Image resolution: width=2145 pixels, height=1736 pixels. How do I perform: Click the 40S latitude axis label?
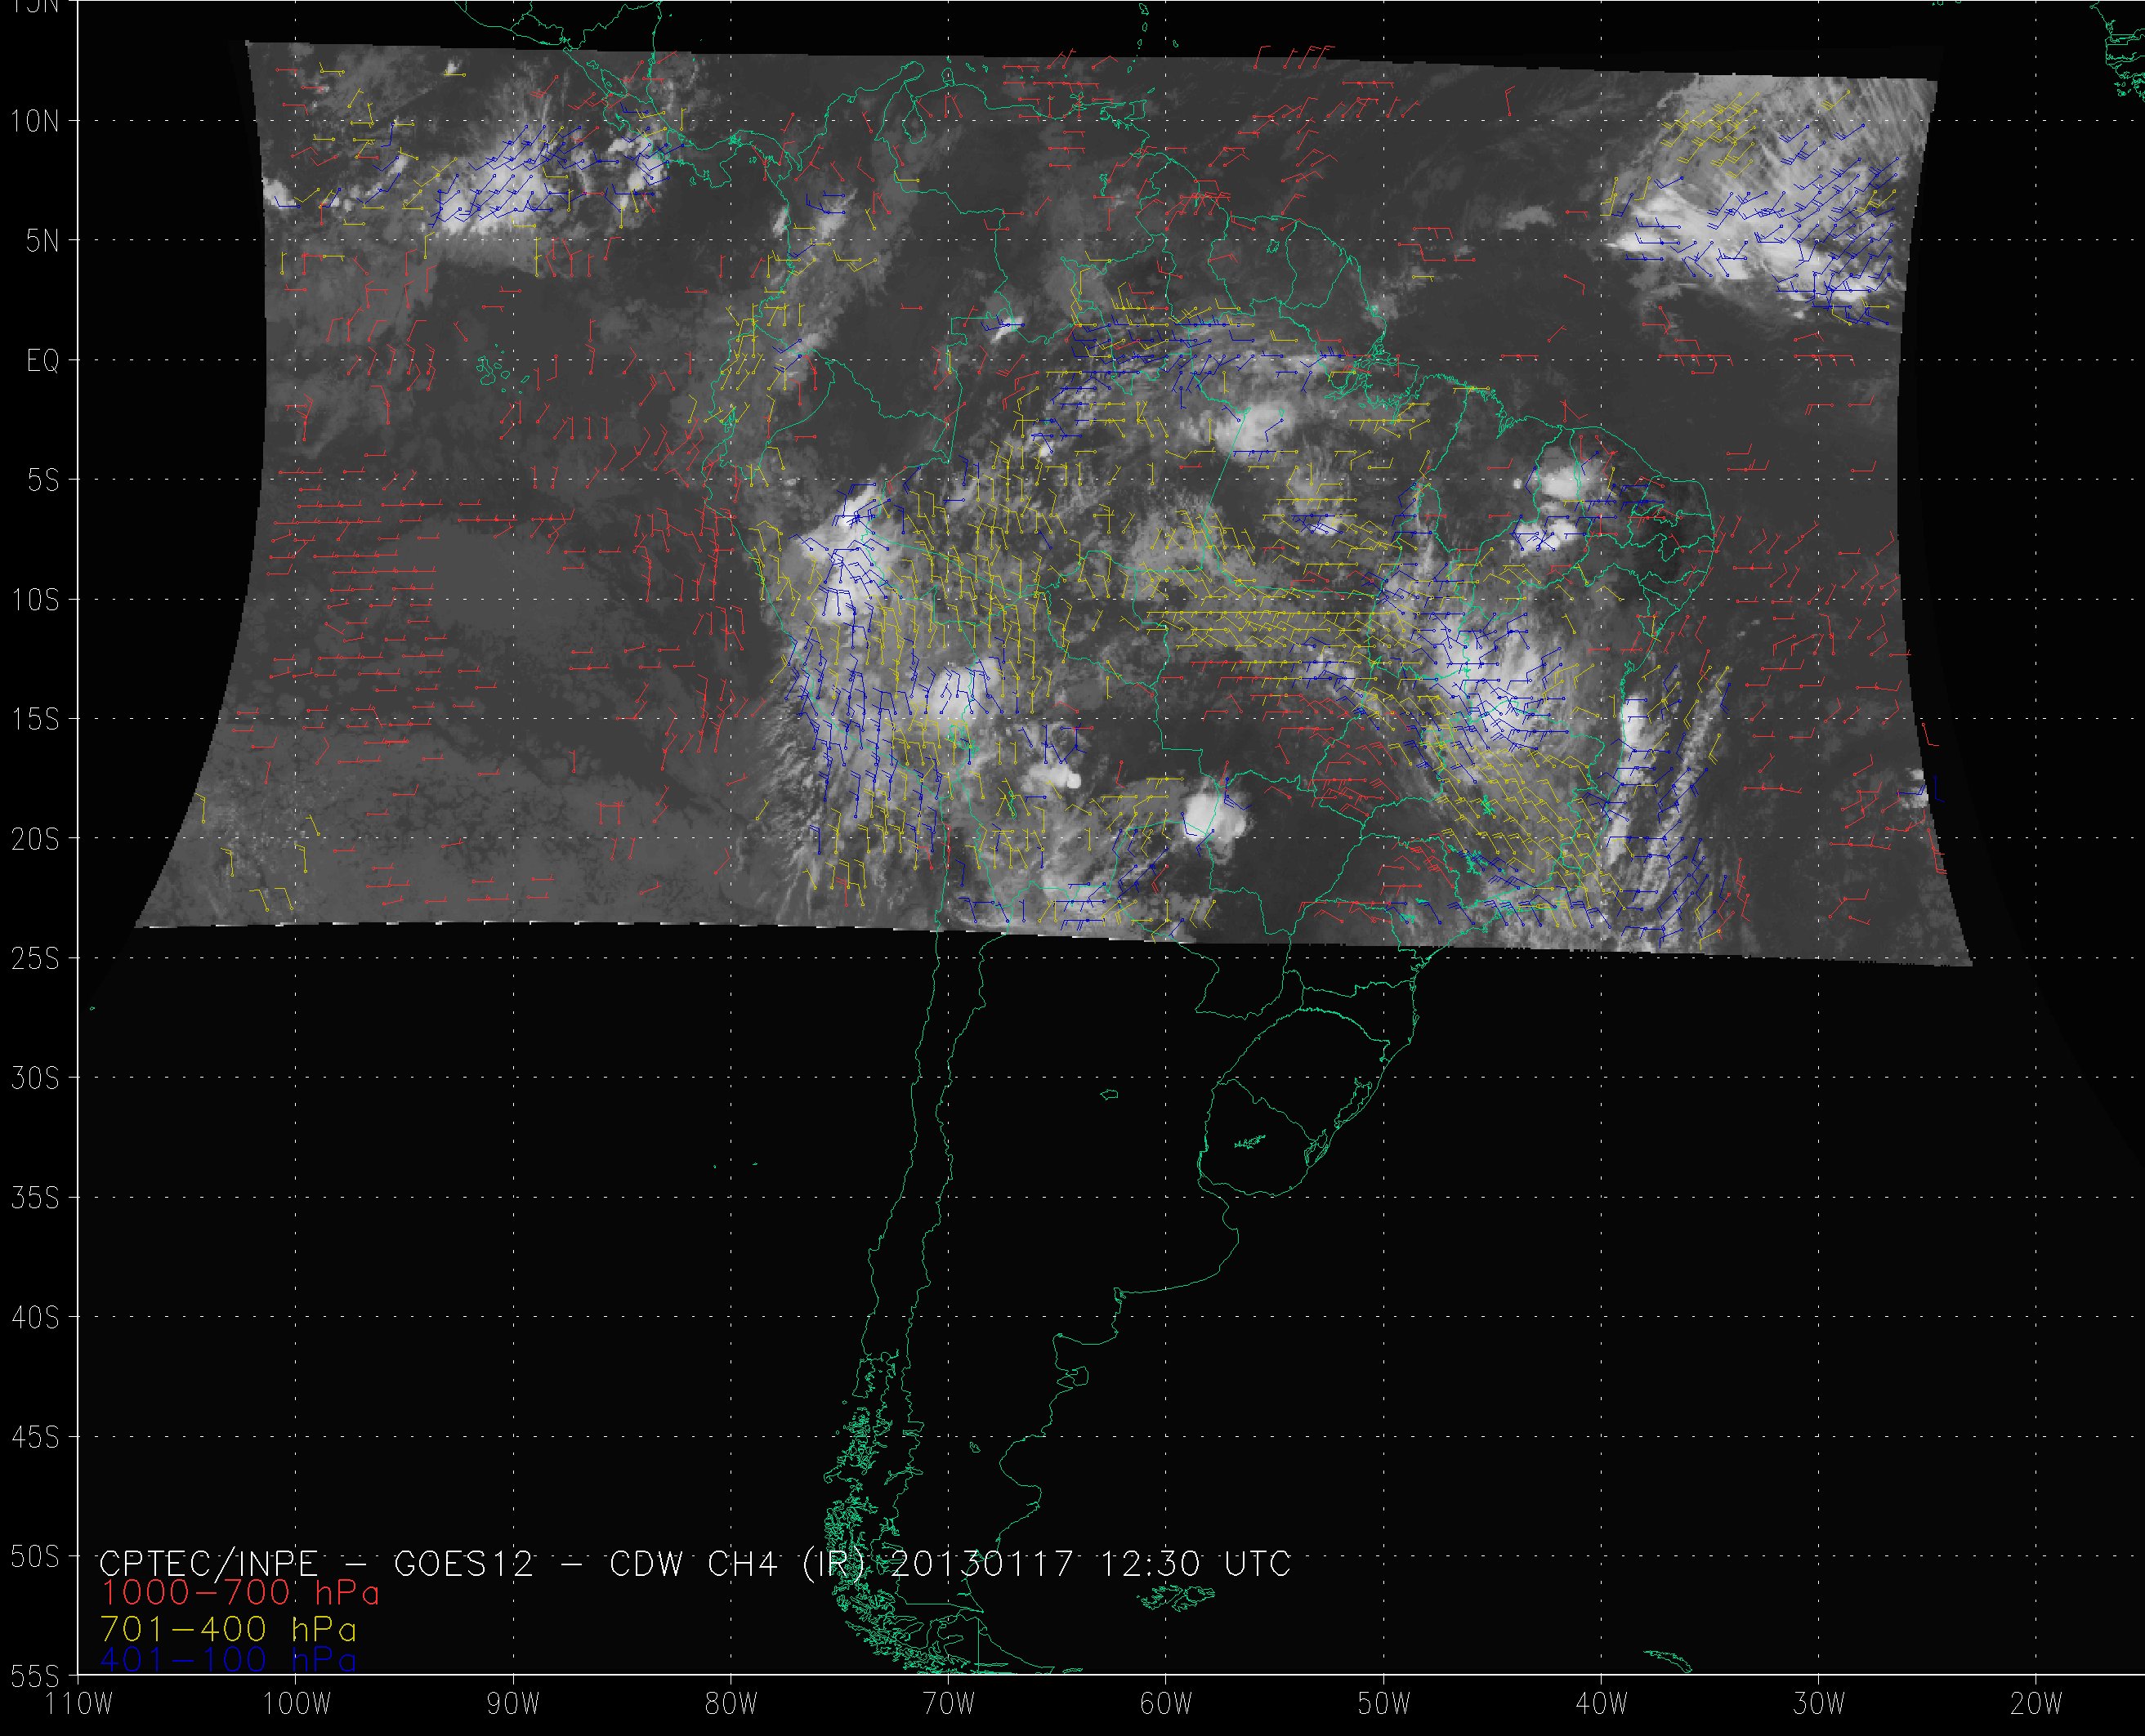coord(35,1318)
